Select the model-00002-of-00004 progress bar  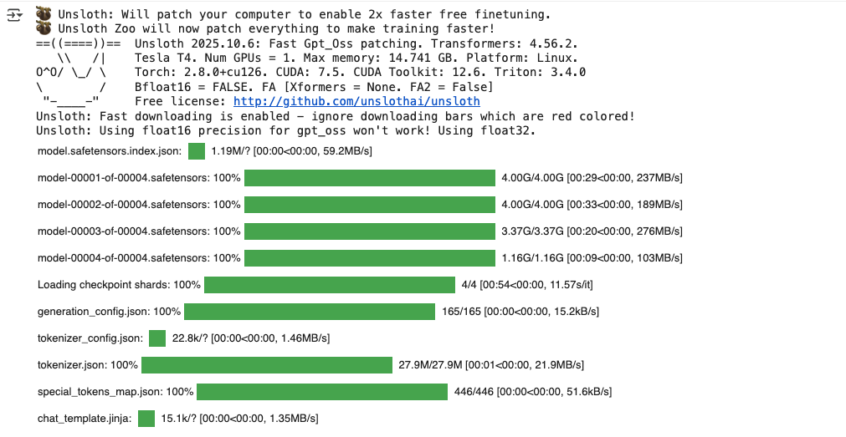370,205
